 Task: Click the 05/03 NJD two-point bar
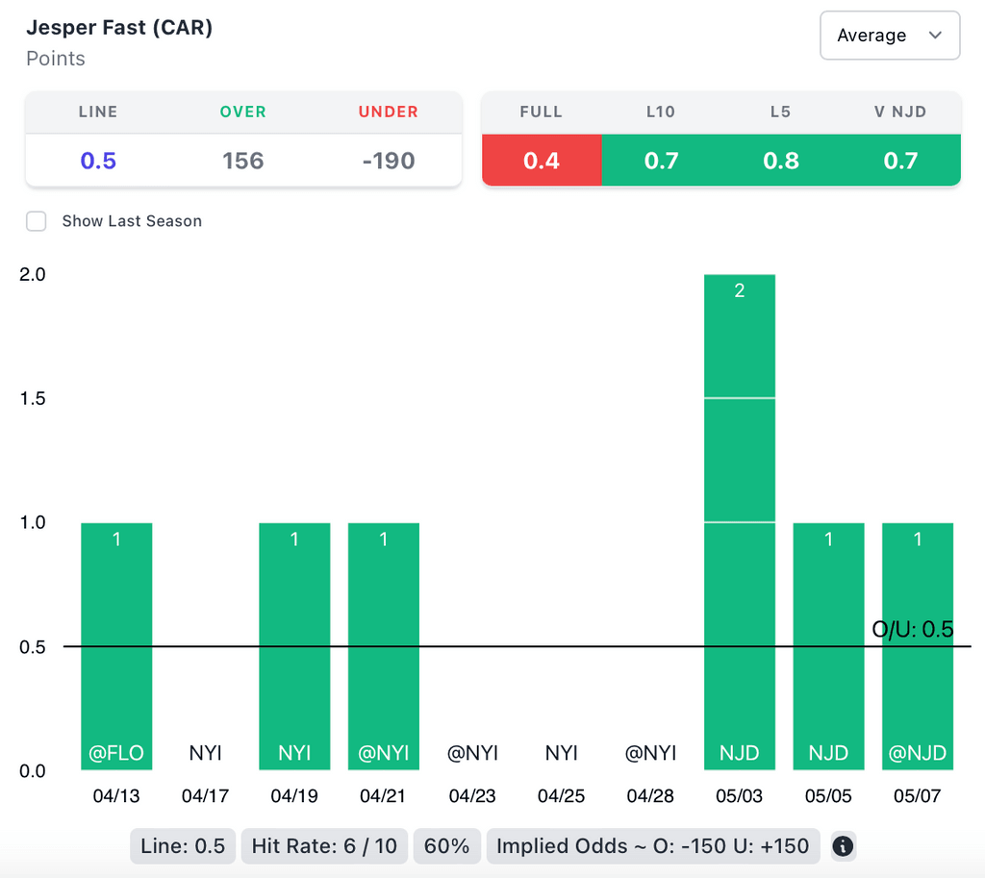pos(739,522)
